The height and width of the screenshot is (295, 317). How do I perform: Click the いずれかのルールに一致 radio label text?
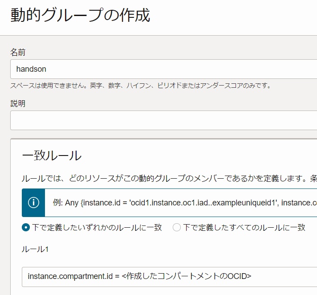pyautogui.click(x=98, y=227)
